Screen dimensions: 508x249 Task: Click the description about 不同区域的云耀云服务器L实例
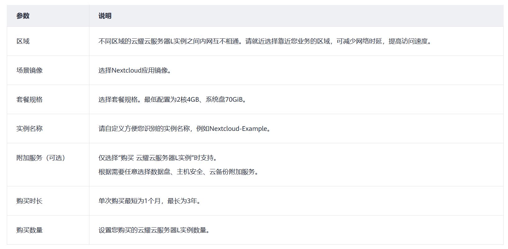click(266, 41)
